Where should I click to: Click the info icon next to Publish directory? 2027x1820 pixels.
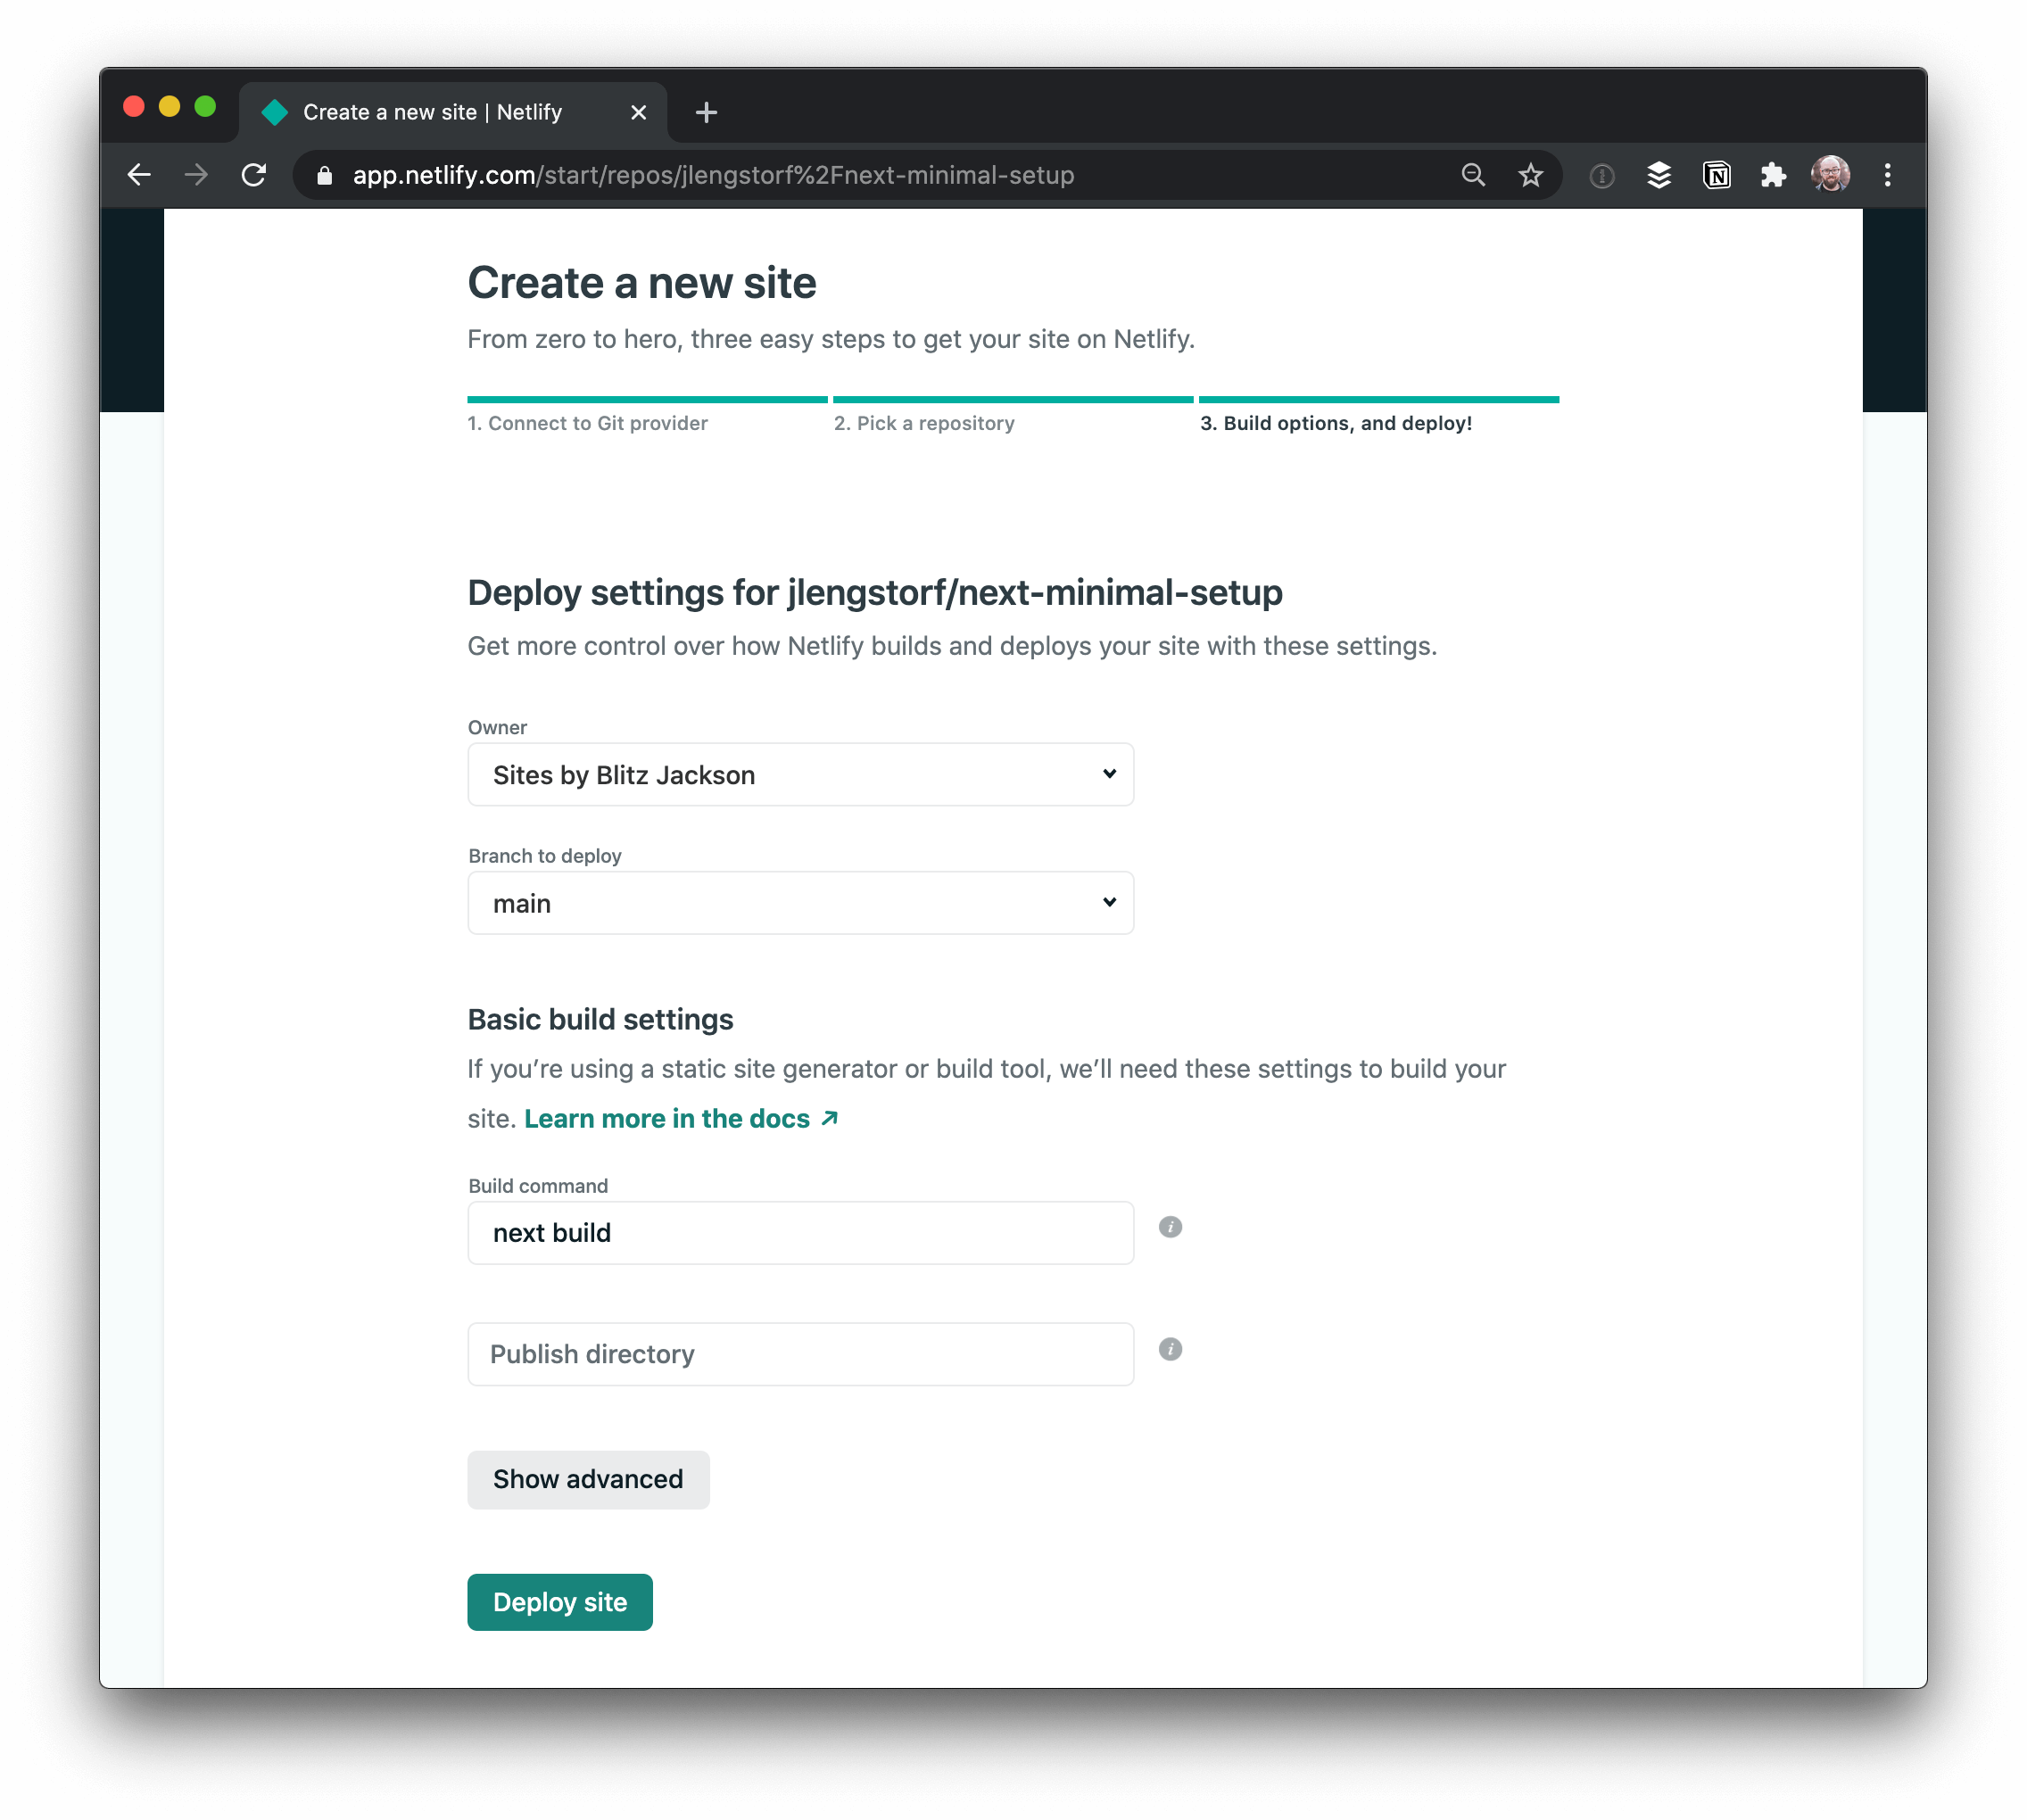[x=1170, y=1351]
